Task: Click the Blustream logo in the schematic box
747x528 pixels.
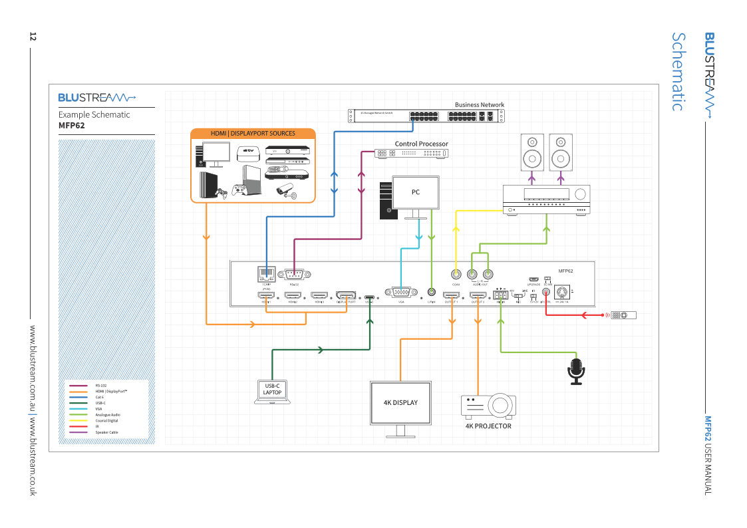Action: (x=97, y=98)
